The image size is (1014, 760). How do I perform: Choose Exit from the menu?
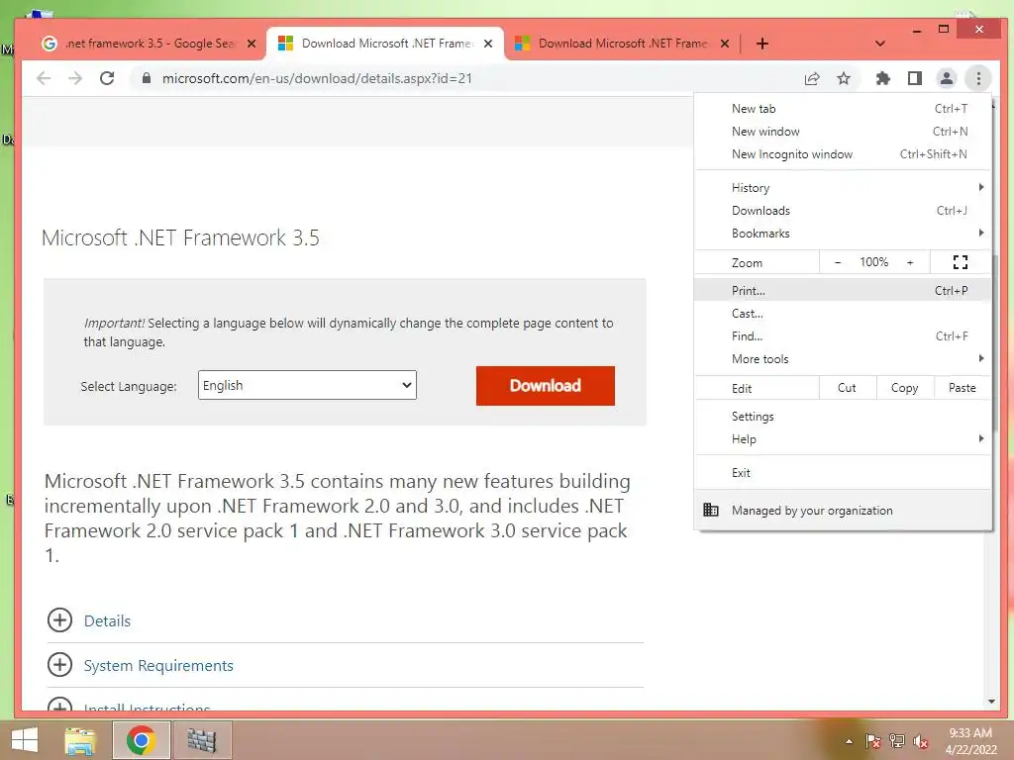point(843,472)
